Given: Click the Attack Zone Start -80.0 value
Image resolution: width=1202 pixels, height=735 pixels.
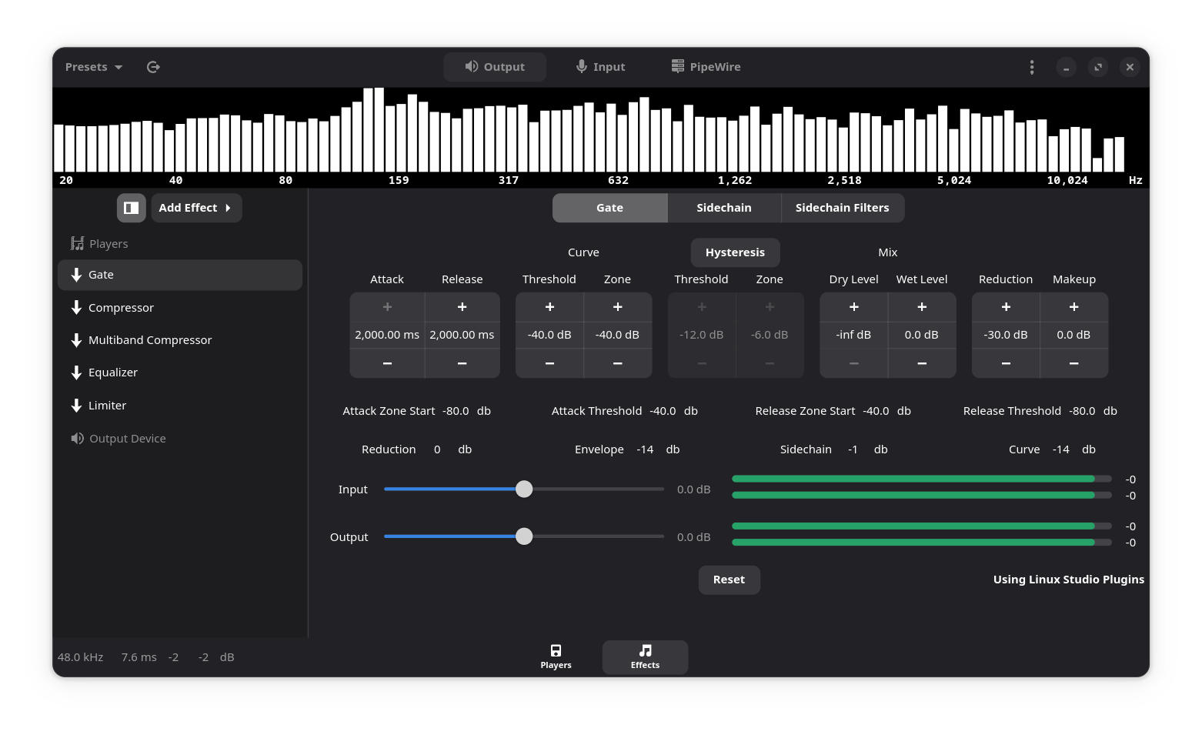Looking at the screenshot, I should click(x=456, y=411).
